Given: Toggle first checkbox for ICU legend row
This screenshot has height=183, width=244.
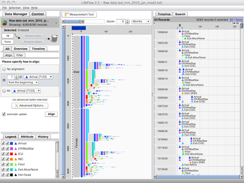Looking at the screenshot, I should (3, 154).
